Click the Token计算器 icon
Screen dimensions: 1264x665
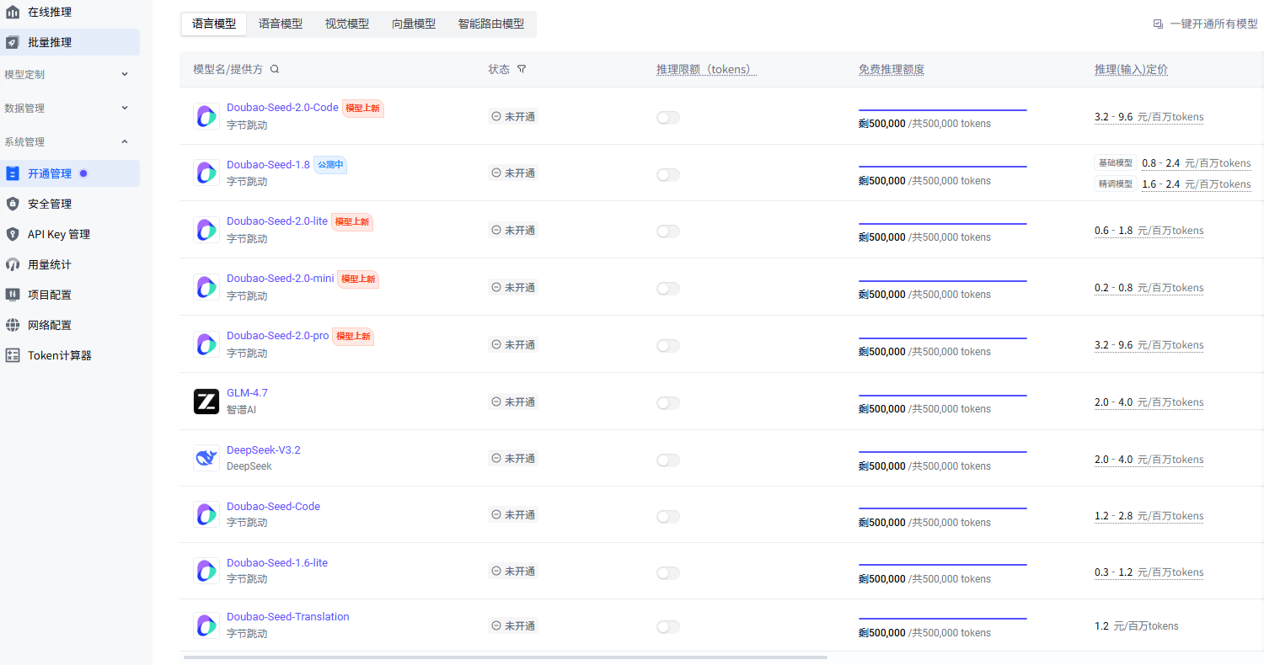pos(13,355)
